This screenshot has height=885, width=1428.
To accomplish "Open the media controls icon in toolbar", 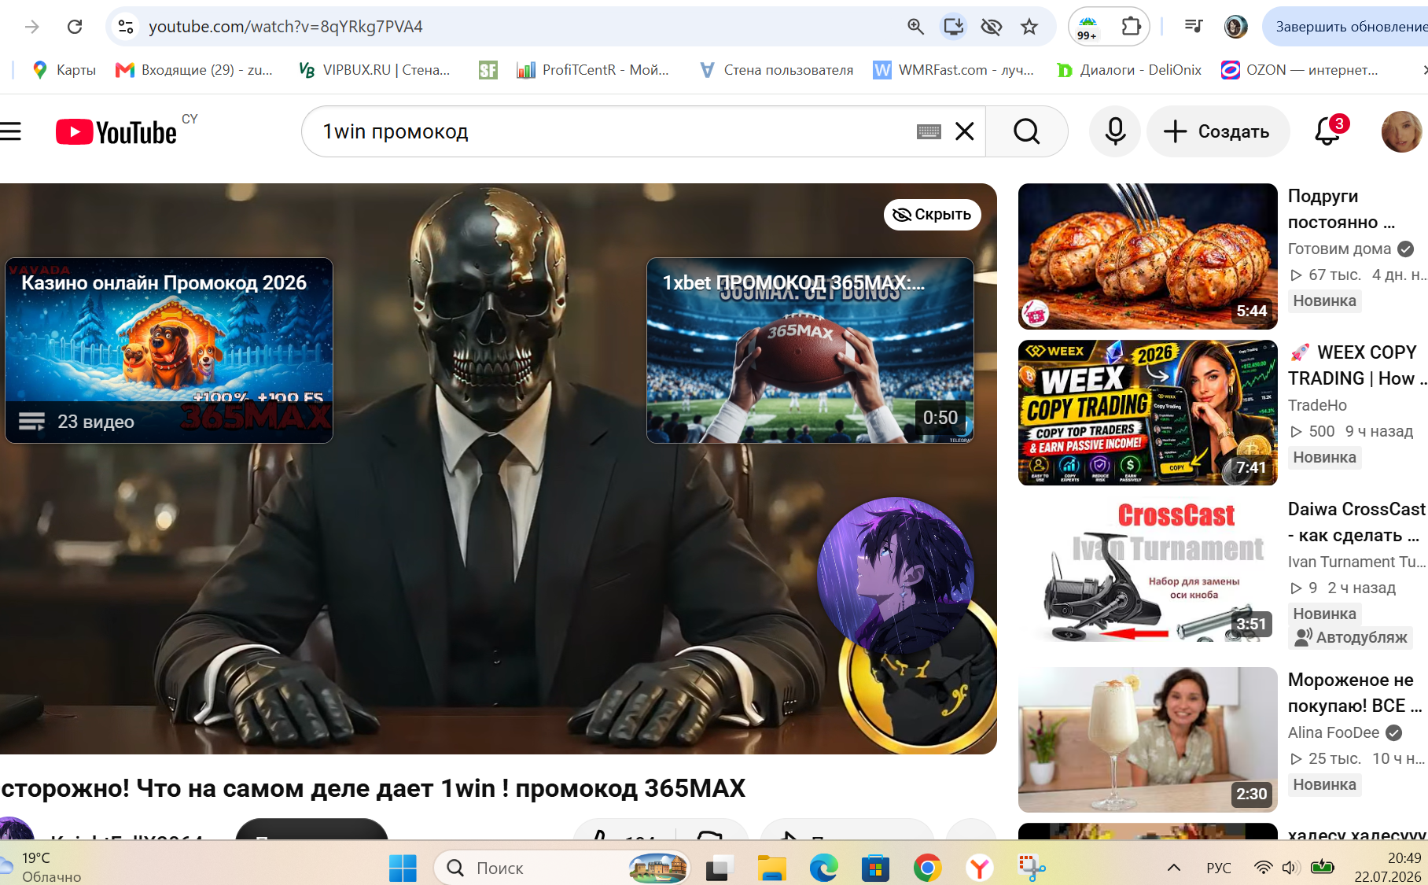I will click(1194, 27).
